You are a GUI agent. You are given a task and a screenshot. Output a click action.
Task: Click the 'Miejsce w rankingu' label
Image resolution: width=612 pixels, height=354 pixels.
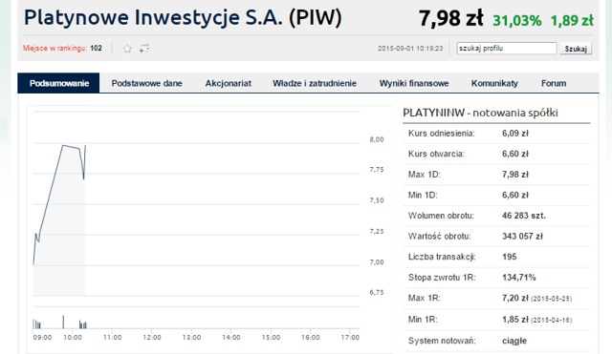pyautogui.click(x=55, y=49)
